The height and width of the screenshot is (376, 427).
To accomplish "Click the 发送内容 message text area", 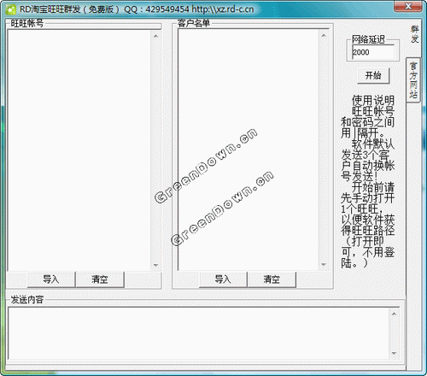I will (199, 333).
